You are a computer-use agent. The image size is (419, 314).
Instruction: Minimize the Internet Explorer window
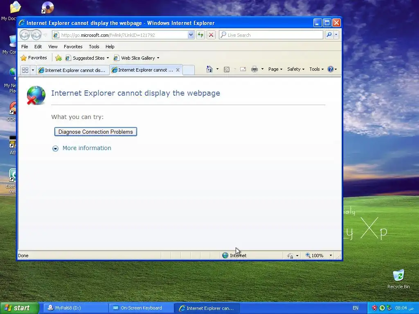pos(317,23)
